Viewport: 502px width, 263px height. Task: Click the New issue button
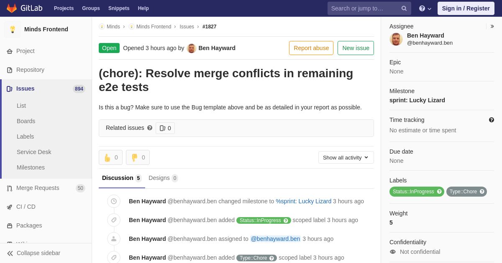point(356,48)
